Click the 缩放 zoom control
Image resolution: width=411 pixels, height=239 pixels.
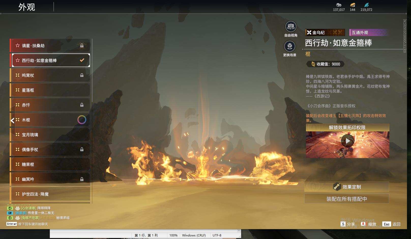369,224
